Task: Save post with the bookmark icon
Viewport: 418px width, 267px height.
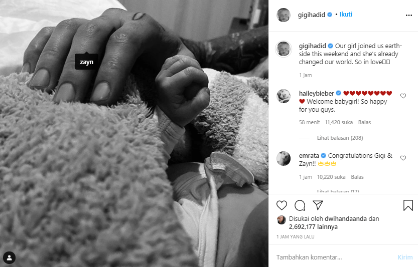Action: click(x=408, y=205)
